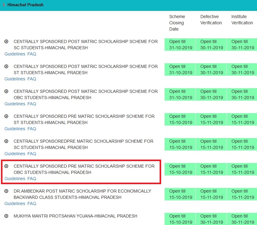Click defective verification cell for Pre Matric ST scheme
The width and height of the screenshot is (257, 225).
coord(211,119)
